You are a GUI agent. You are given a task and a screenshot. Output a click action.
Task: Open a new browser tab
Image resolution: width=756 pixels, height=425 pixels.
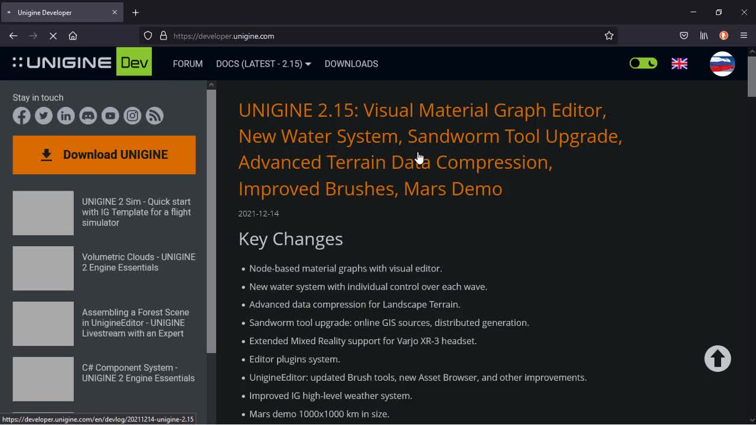[x=135, y=12]
